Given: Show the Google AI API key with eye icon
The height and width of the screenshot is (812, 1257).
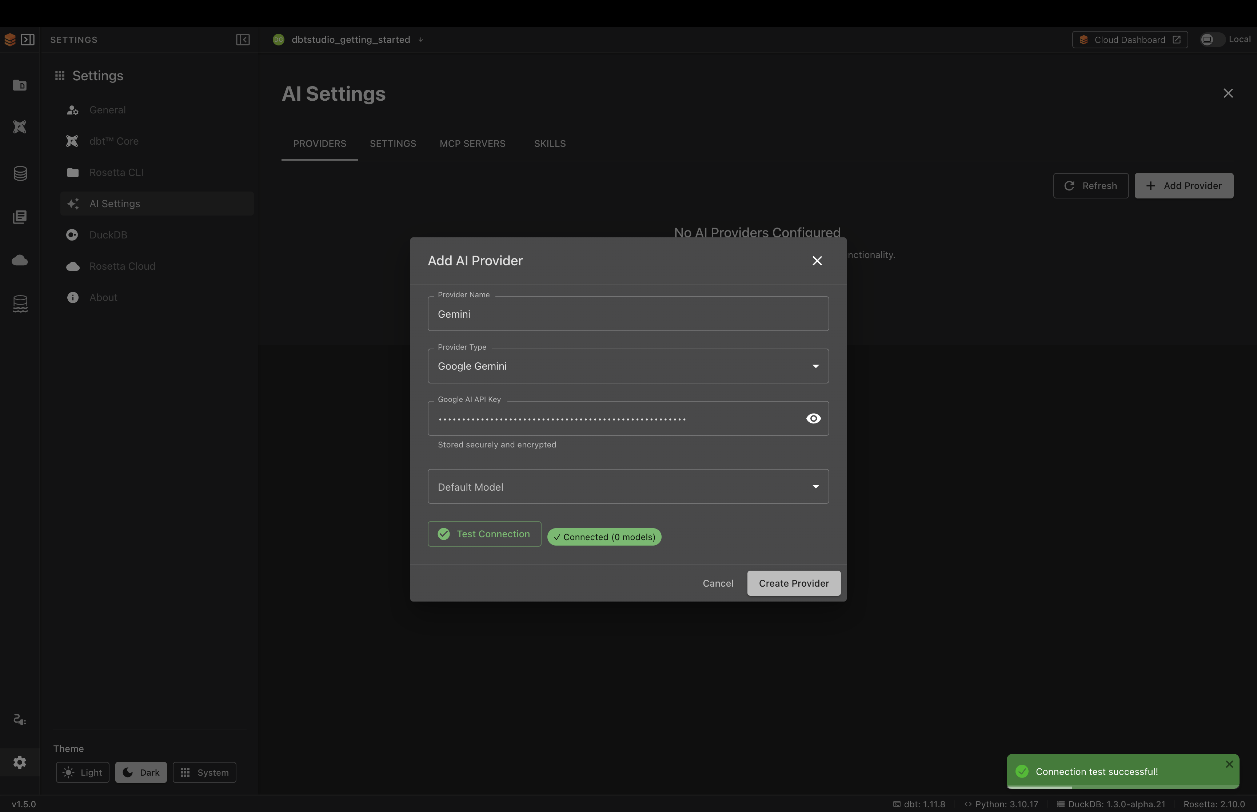Looking at the screenshot, I should (813, 418).
